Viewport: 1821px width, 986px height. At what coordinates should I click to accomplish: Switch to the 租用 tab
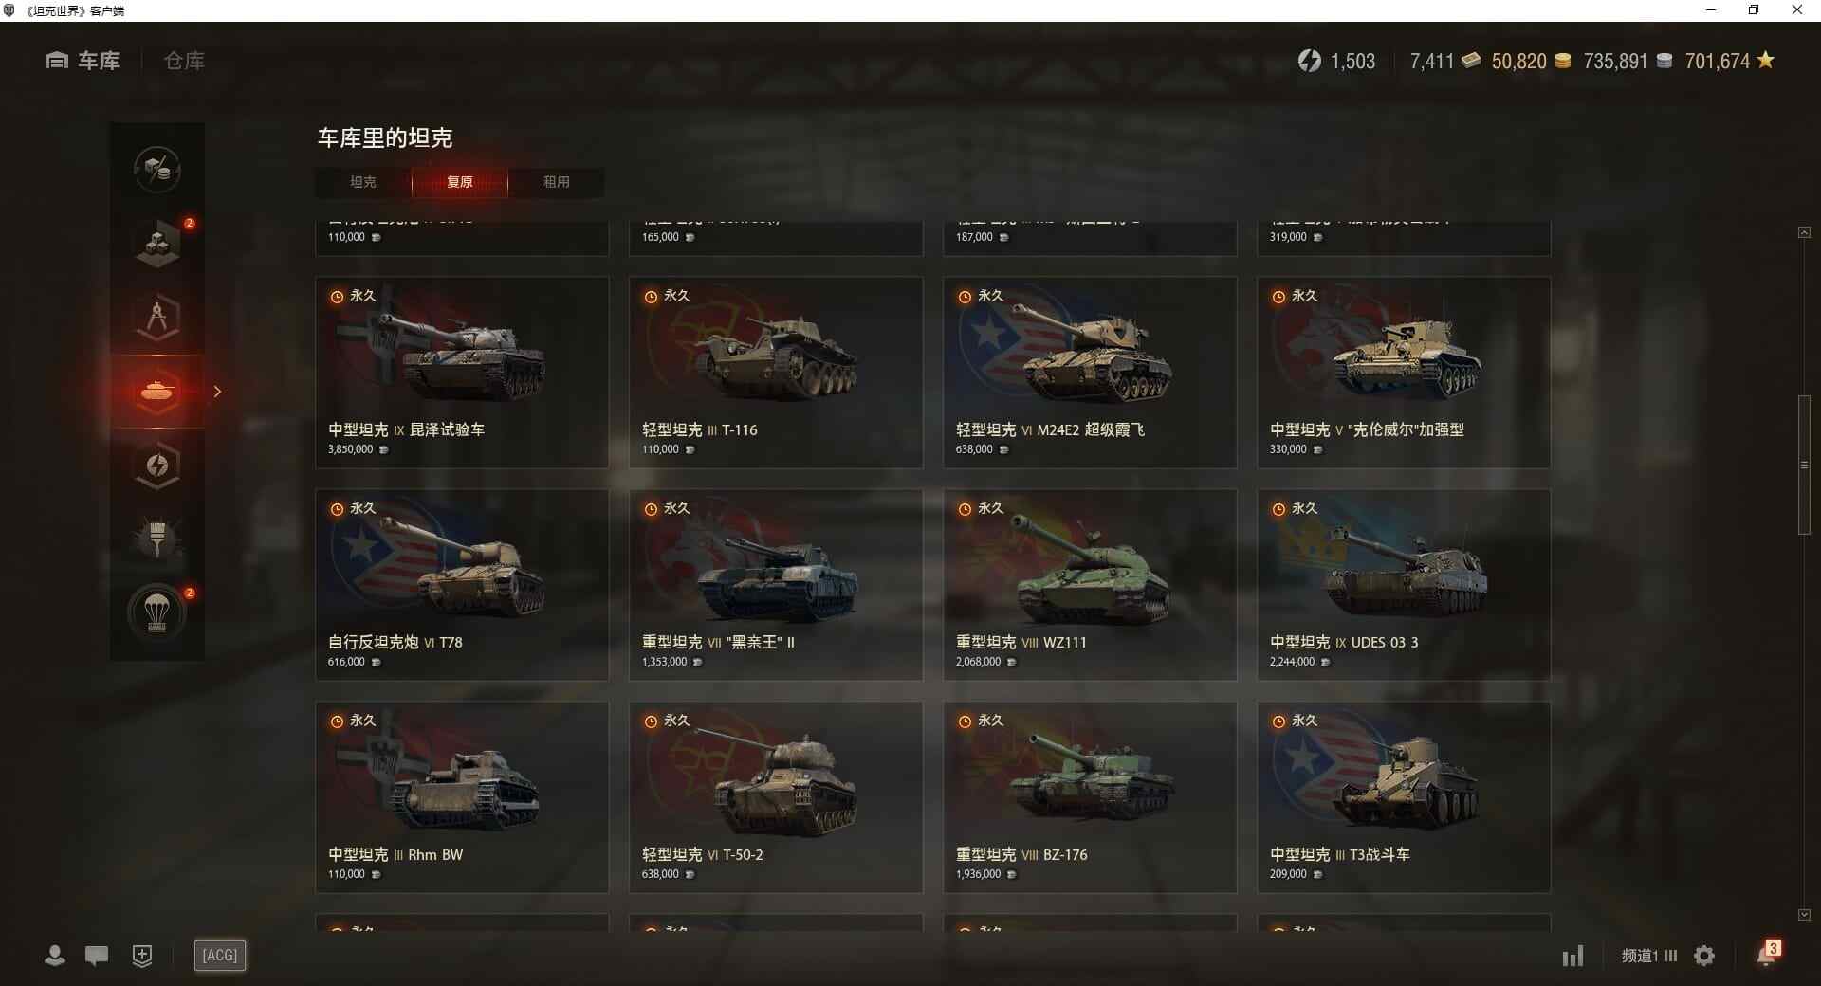pos(557,182)
